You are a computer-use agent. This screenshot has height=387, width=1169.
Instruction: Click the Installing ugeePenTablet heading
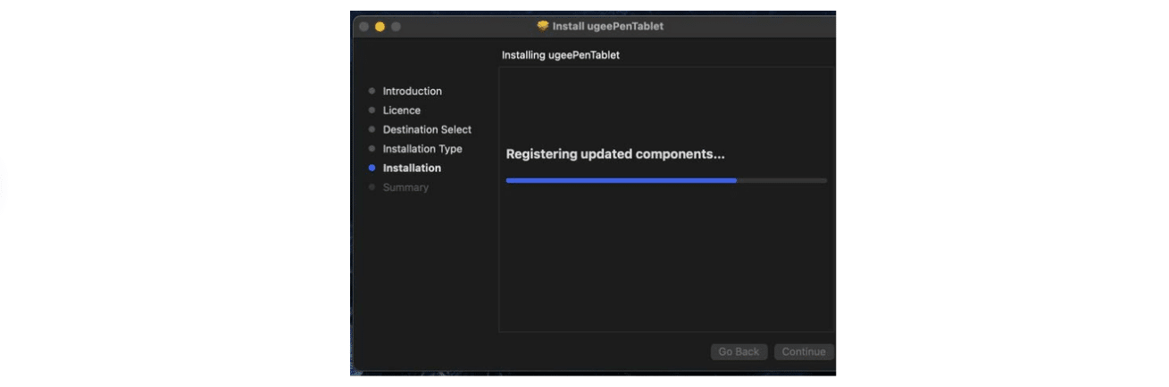[560, 55]
